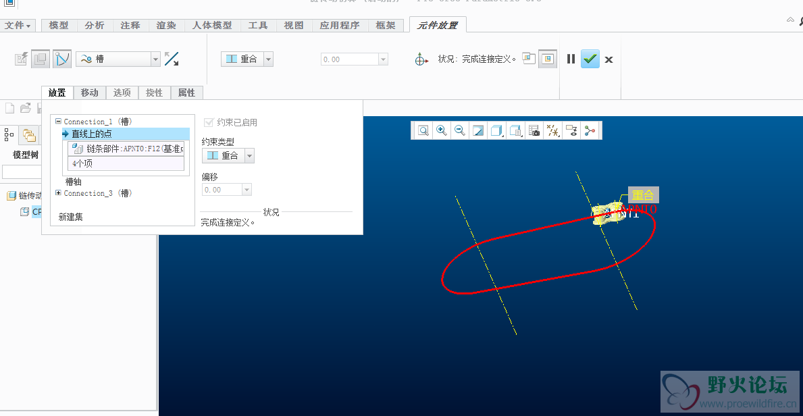Image resolution: width=803 pixels, height=416 pixels.
Task: Switch to the 工具 ribbon tab
Action: [x=258, y=25]
